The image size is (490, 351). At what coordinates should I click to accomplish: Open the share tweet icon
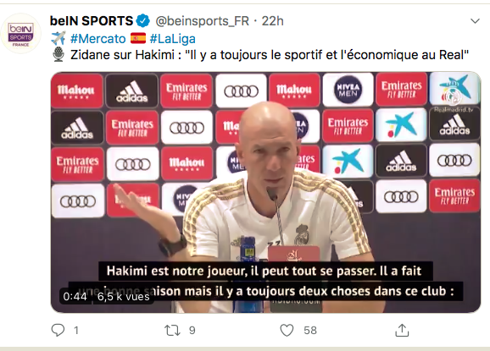click(402, 330)
